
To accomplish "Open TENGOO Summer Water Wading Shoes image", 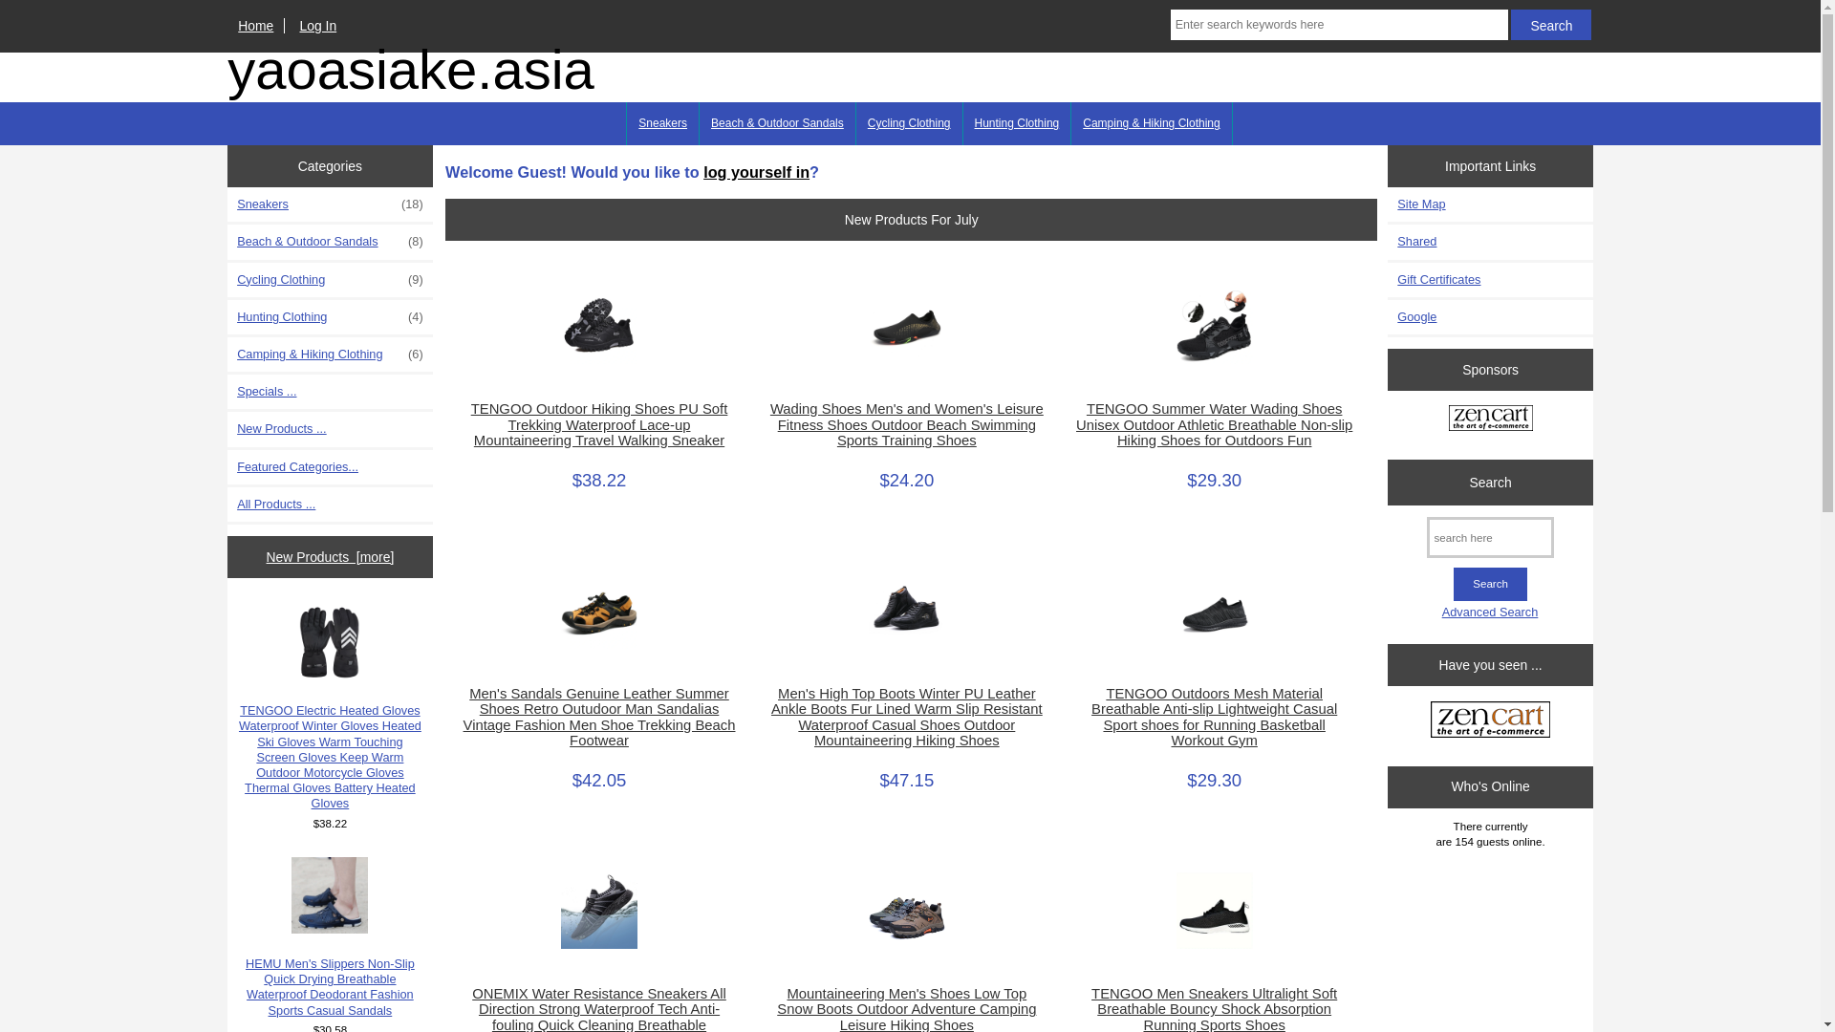I will point(1215,326).
